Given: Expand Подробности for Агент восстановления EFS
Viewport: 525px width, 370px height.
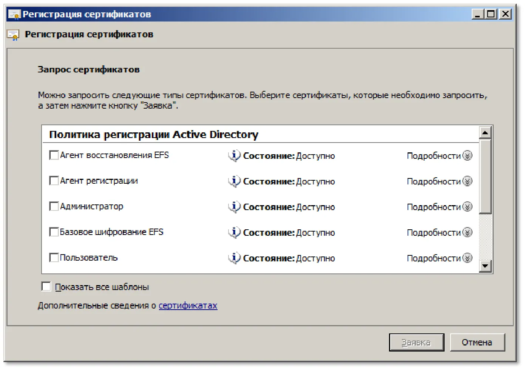Looking at the screenshot, I should (439, 156).
